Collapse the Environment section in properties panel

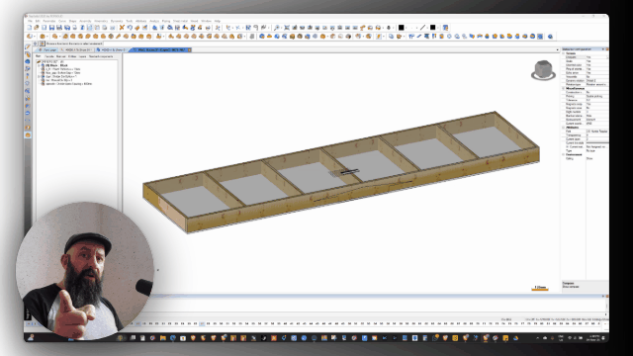click(x=564, y=154)
